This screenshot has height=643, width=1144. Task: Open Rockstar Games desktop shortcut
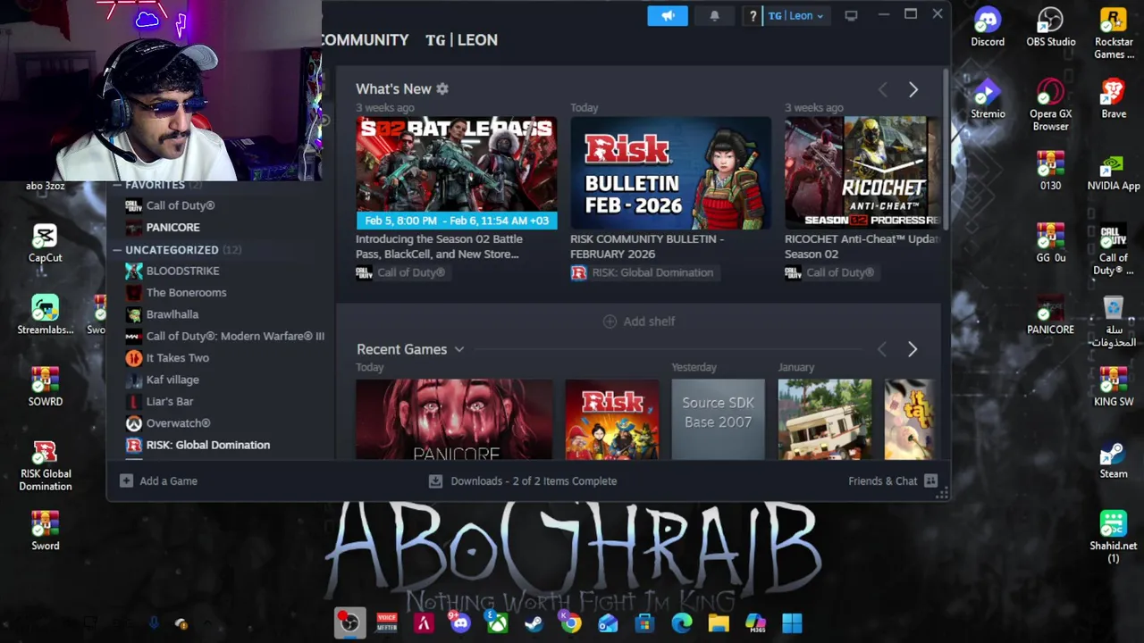point(1114,33)
